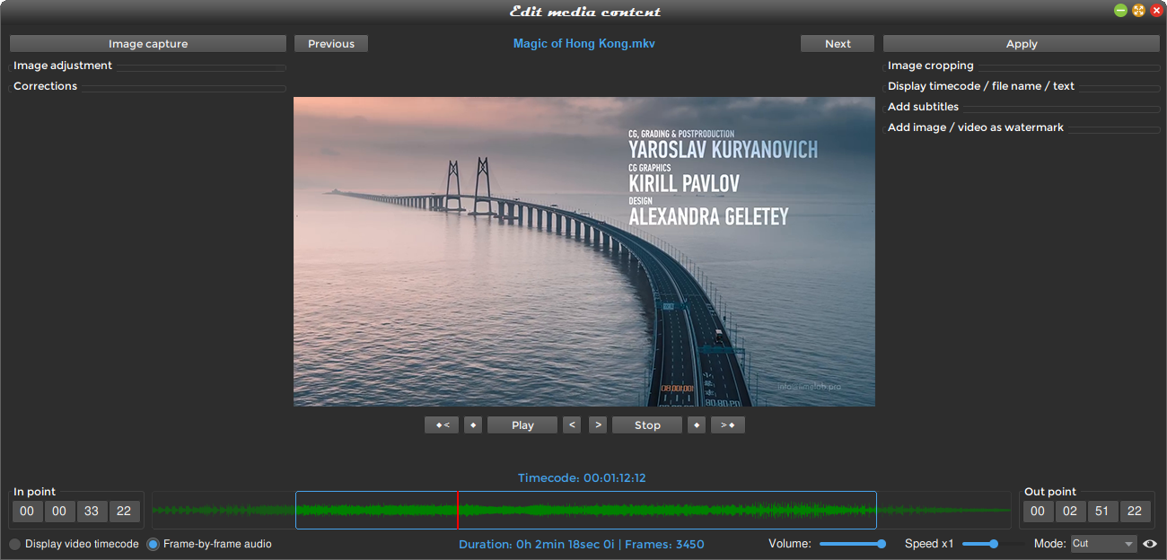
Task: Play the video
Action: coord(522,424)
